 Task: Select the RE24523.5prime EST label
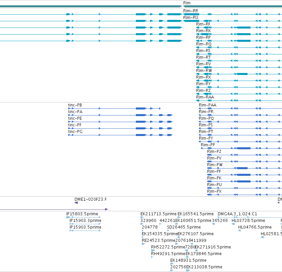[x=158, y=240]
